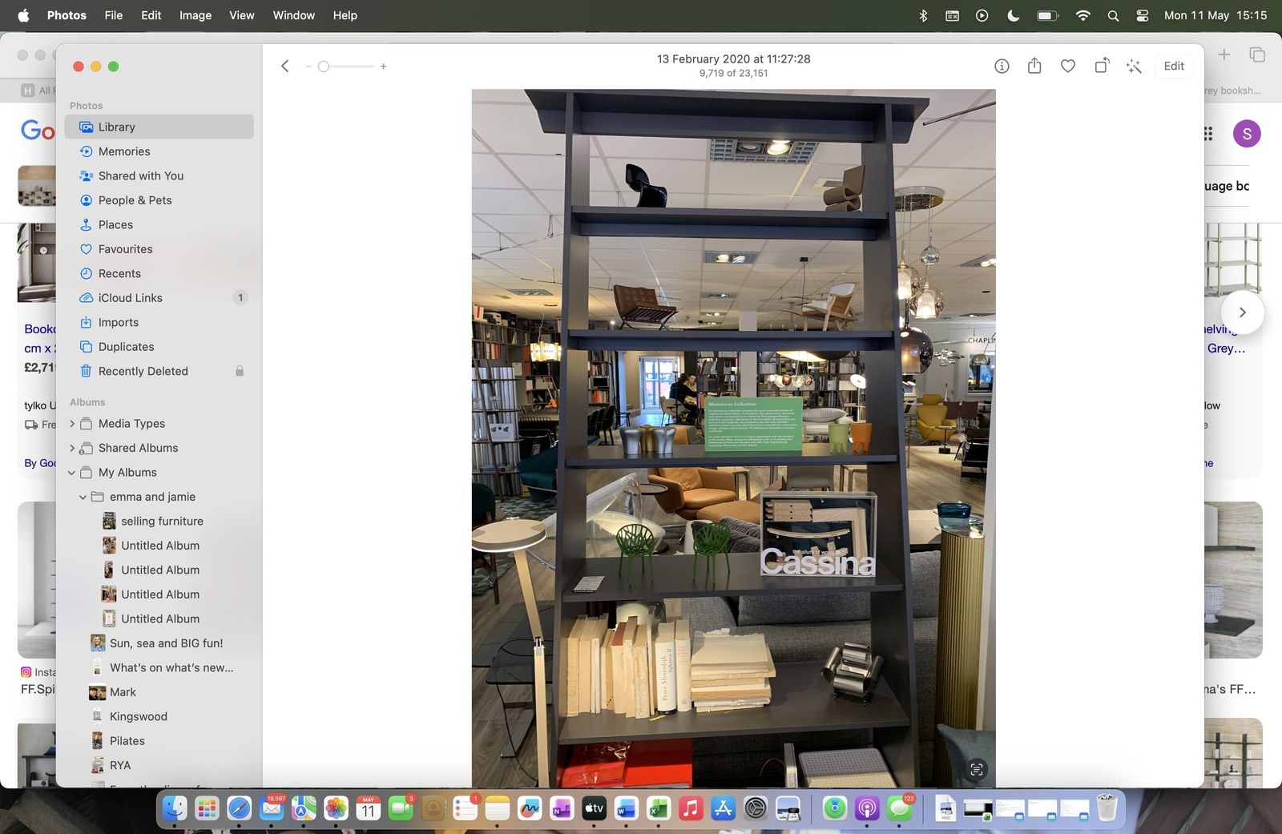Image resolution: width=1282 pixels, height=834 pixels.
Task: Open Imports in sidebar
Action: [159, 322]
